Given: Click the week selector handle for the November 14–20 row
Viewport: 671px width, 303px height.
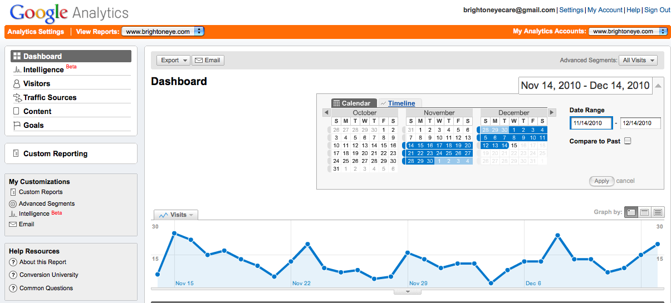Looking at the screenshot, I should [404, 146].
